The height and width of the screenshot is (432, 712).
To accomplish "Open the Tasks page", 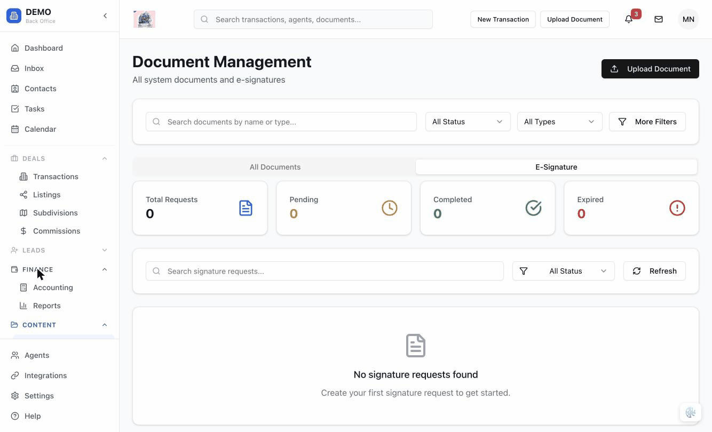I will tap(59, 109).
